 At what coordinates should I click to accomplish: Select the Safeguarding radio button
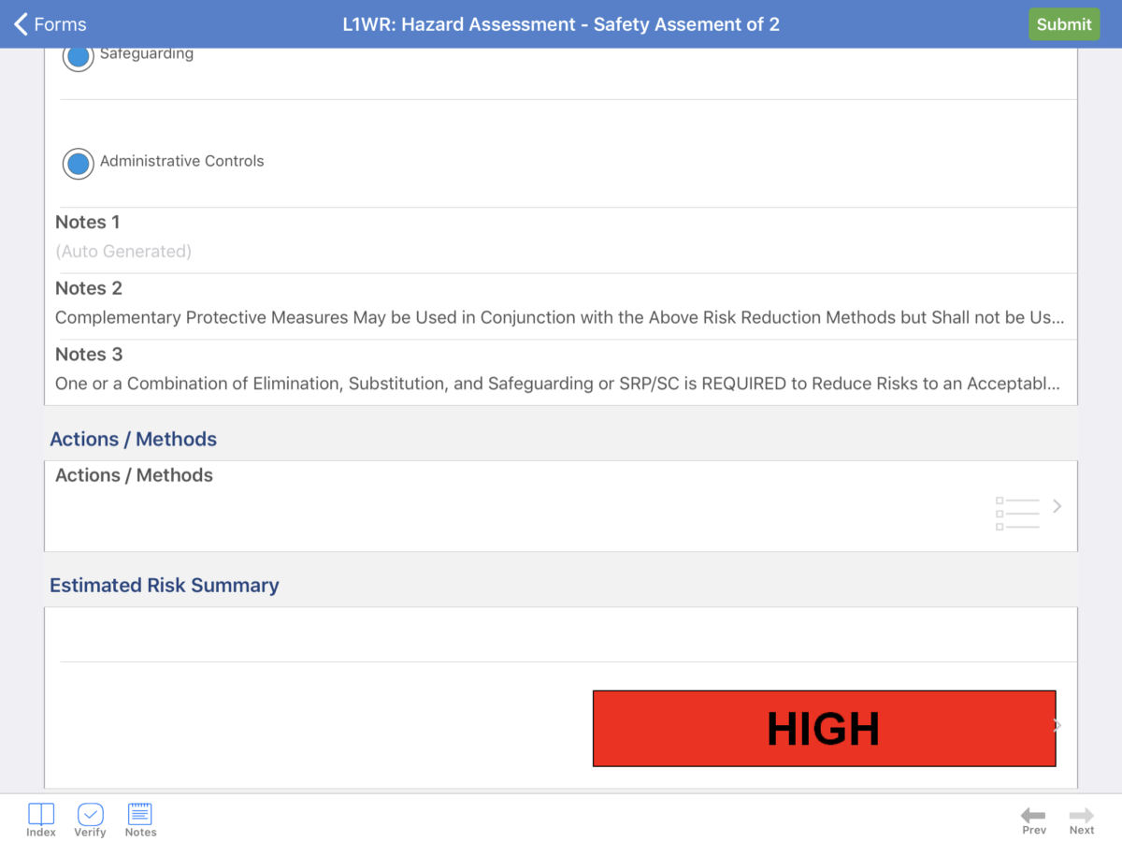pos(79,56)
